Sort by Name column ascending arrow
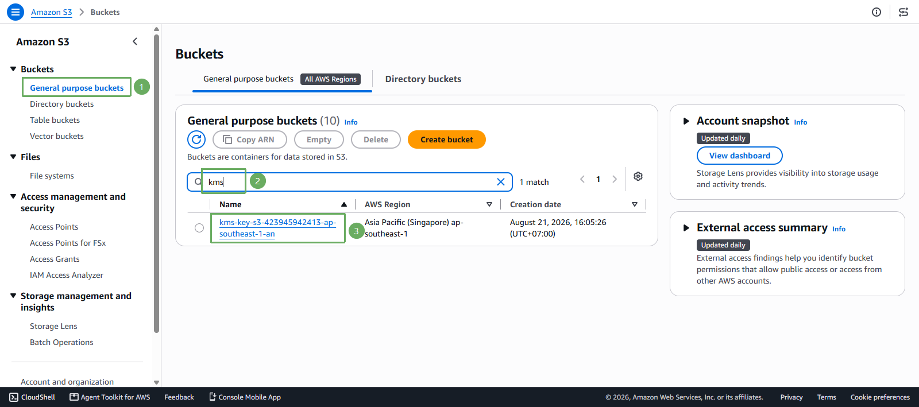The image size is (919, 407). pyautogui.click(x=344, y=204)
